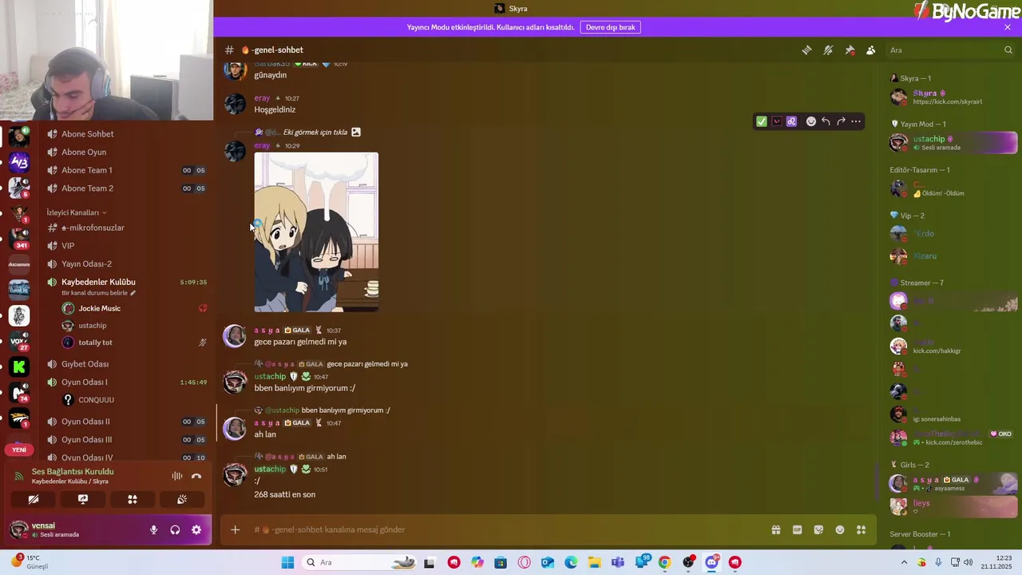Open Windows Start menu
The image size is (1022, 575).
287,562
